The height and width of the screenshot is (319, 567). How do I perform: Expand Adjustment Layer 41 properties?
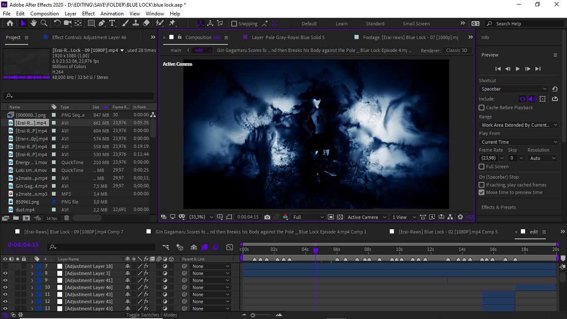click(x=32, y=280)
